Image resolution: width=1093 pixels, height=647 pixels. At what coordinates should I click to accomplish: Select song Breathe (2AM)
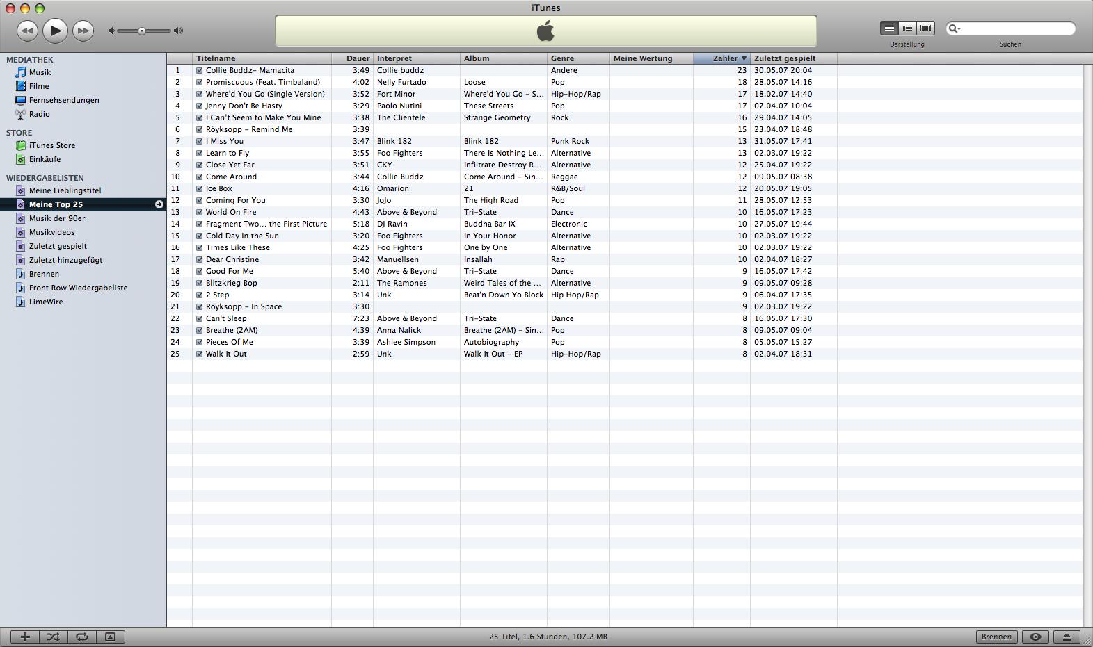tap(232, 330)
